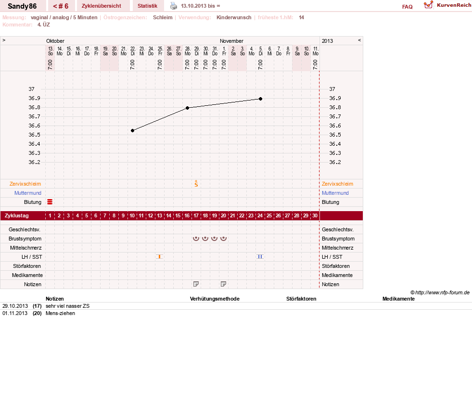This screenshot has height=404, width=472.
Task: Click the left Muttermund row label
Action: click(x=28, y=193)
